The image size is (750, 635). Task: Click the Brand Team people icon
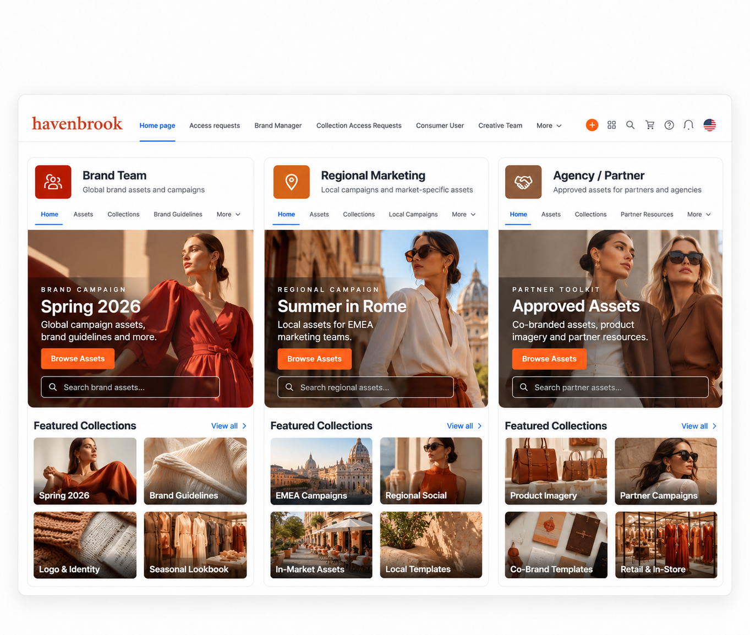pyautogui.click(x=53, y=182)
